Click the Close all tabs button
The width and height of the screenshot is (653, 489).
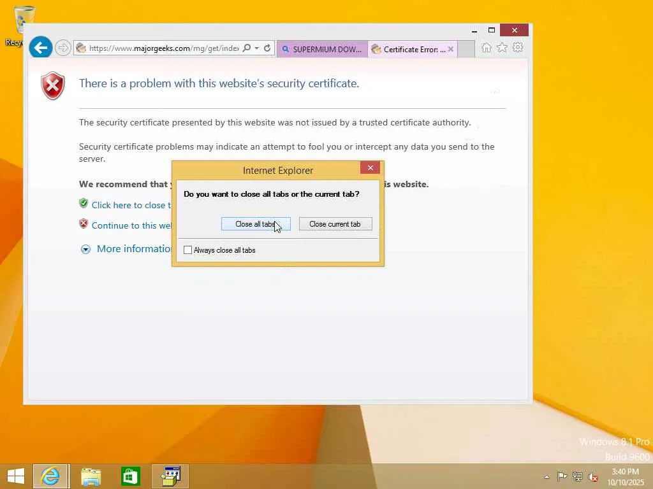click(x=256, y=224)
